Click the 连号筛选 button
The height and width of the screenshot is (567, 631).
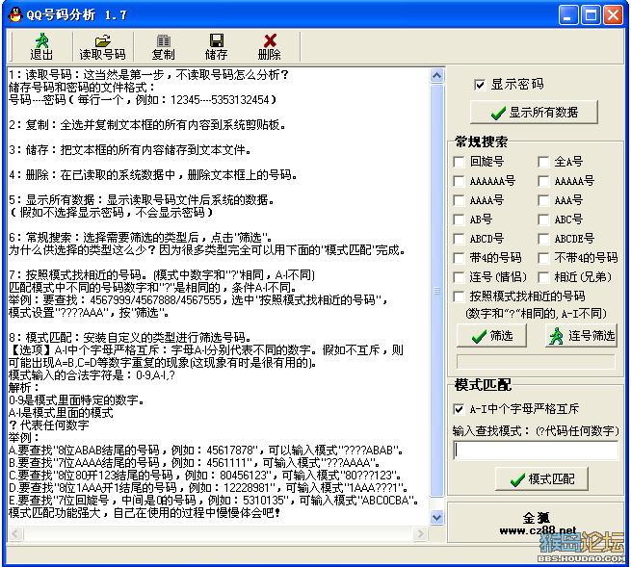click(x=582, y=336)
